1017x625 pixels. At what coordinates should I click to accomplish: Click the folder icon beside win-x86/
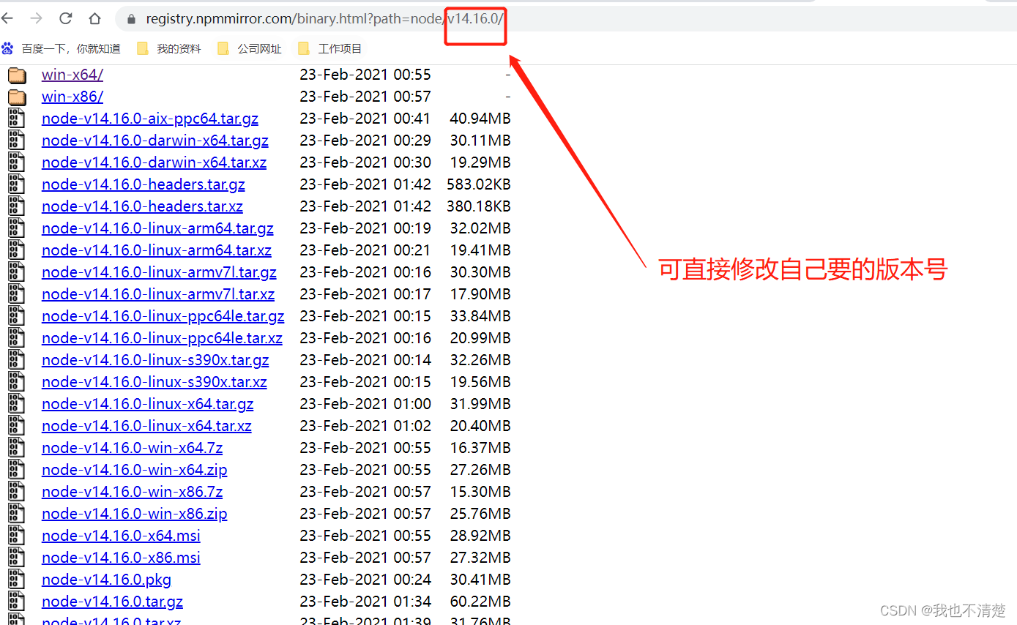pos(16,96)
